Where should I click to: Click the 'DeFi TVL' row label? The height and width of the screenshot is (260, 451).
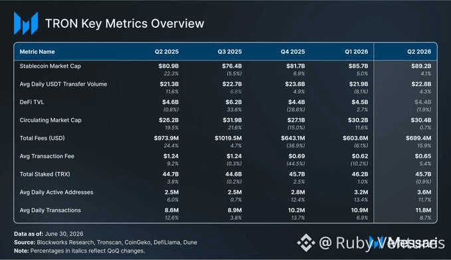tap(32, 102)
